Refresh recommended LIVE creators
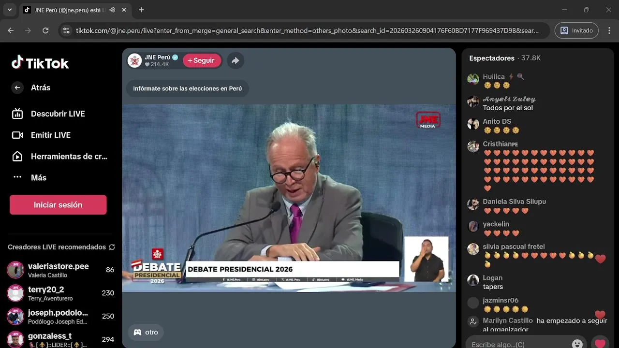This screenshot has width=619, height=348. click(112, 247)
